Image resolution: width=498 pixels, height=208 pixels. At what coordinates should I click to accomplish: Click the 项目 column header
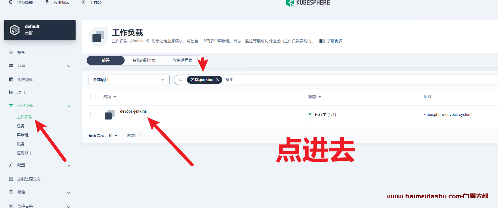[x=427, y=97]
